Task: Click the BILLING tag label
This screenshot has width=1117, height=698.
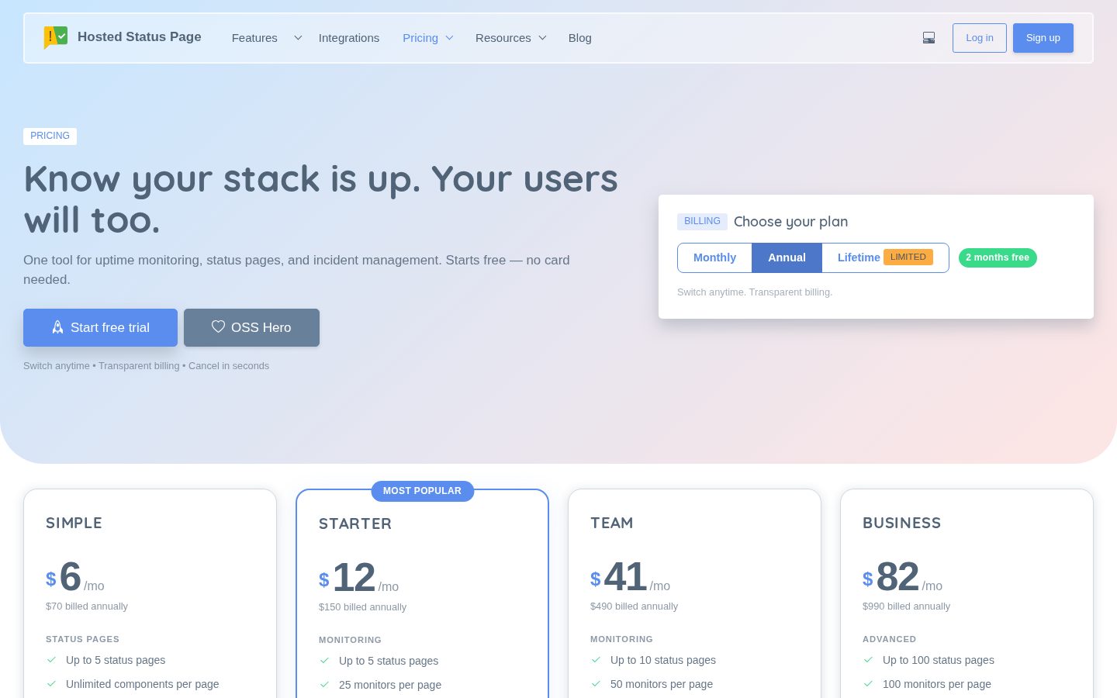Action: pyautogui.click(x=702, y=222)
